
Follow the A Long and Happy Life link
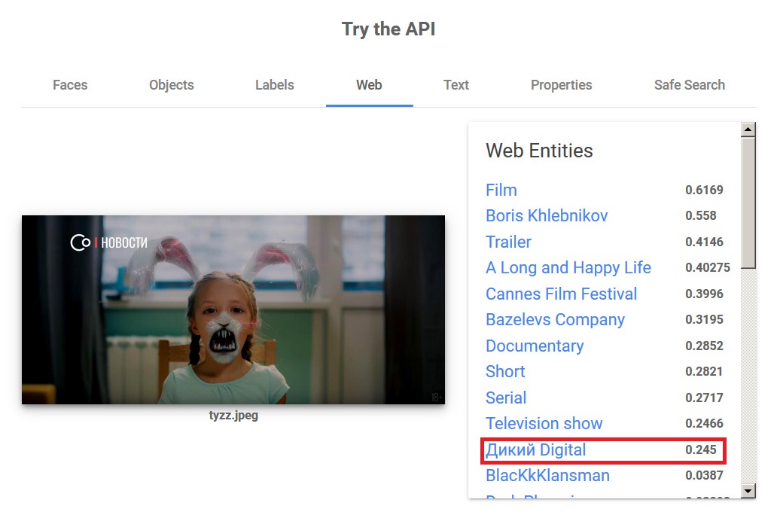[x=568, y=268]
